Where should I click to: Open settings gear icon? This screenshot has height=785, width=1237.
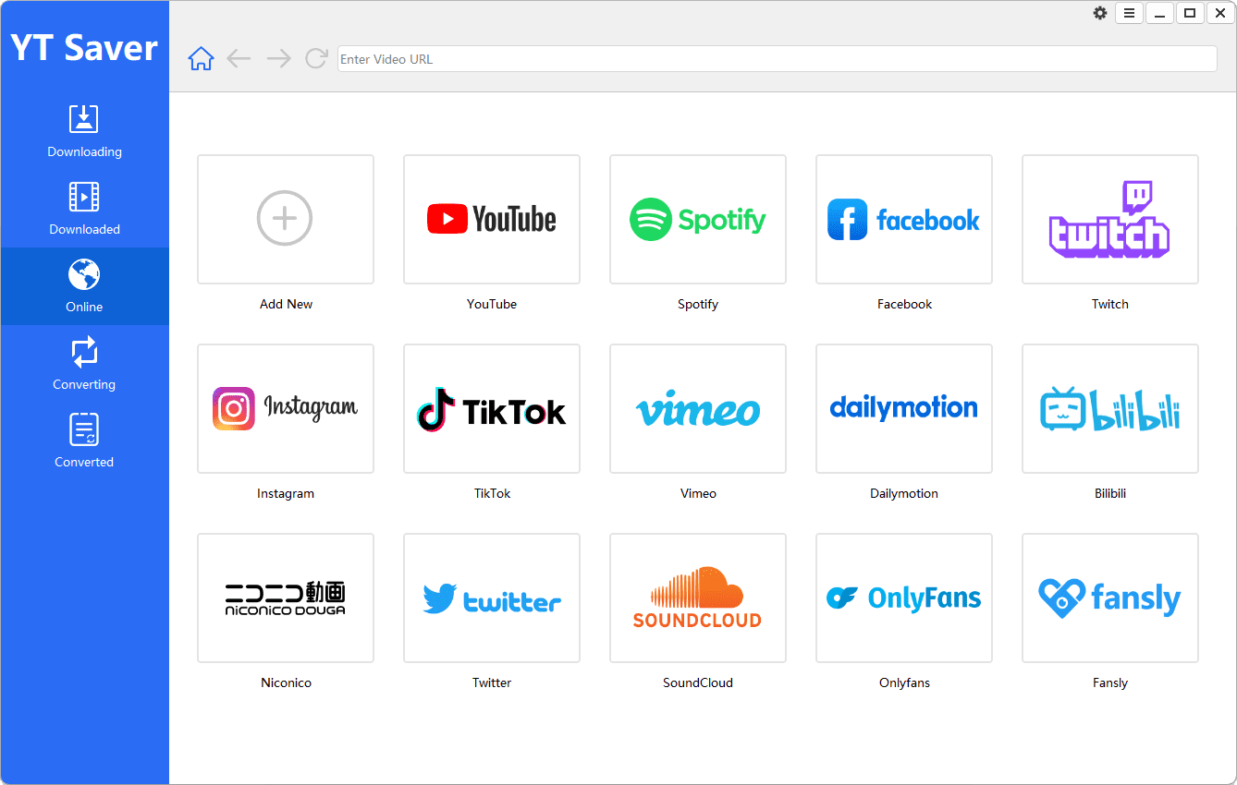[x=1100, y=13]
